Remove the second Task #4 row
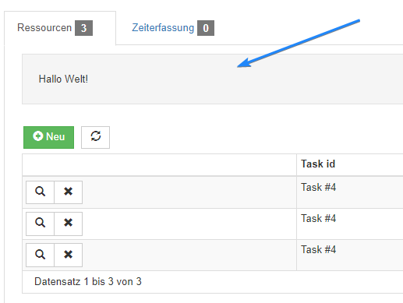This screenshot has height=303, width=403. coord(69,224)
